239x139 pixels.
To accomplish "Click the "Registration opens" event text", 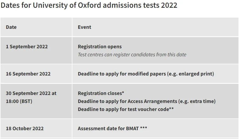I will tap(100, 47).
